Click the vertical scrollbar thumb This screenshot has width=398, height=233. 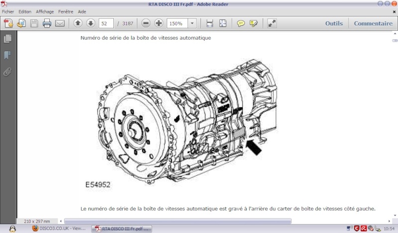click(x=395, y=41)
